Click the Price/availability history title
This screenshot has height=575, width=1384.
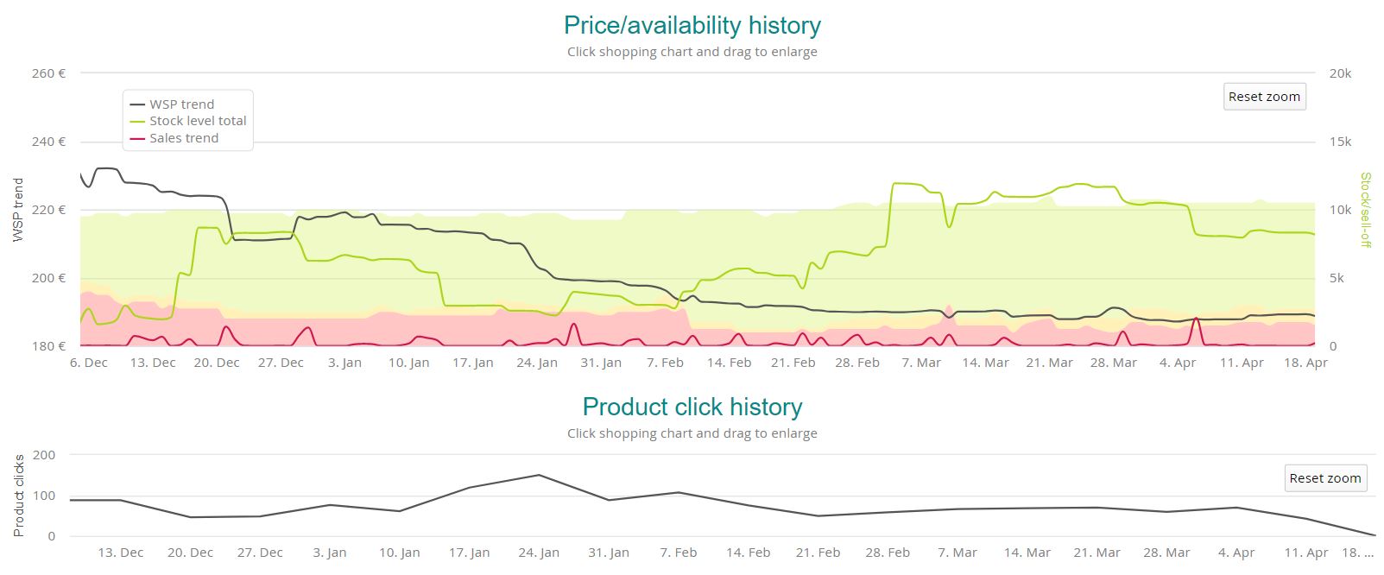click(x=692, y=26)
